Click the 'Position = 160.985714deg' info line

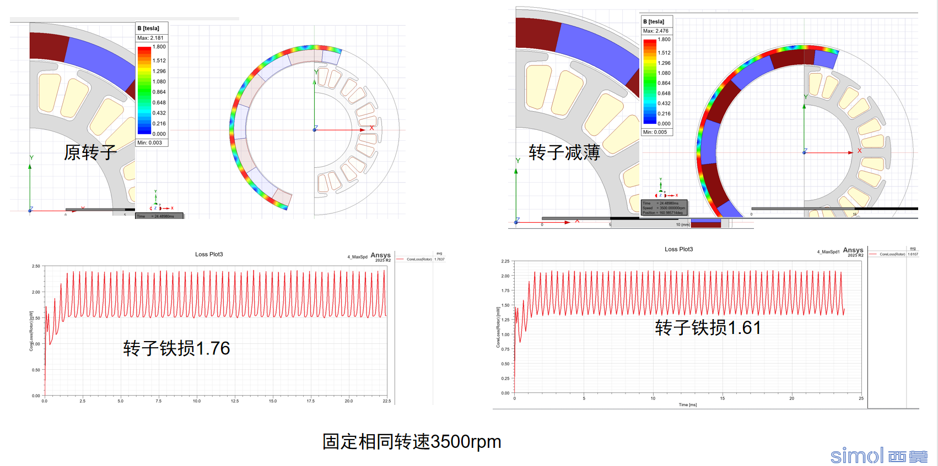point(662,212)
